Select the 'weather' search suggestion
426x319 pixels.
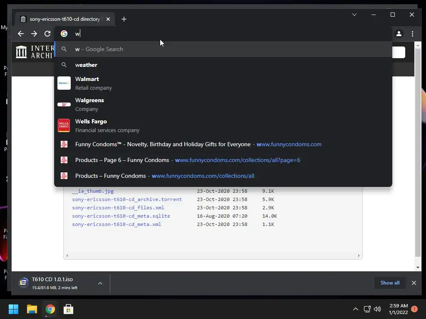[x=223, y=65]
